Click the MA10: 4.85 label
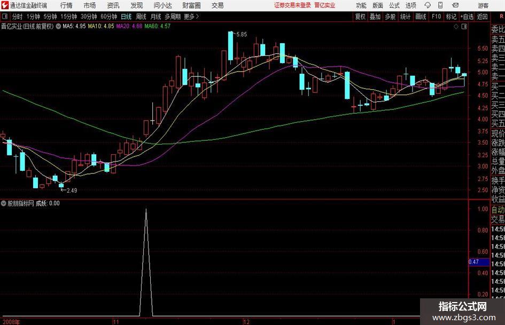505x325 pixels. click(x=101, y=26)
